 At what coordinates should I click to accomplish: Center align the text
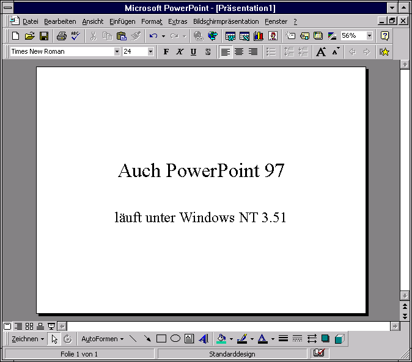[x=239, y=52]
